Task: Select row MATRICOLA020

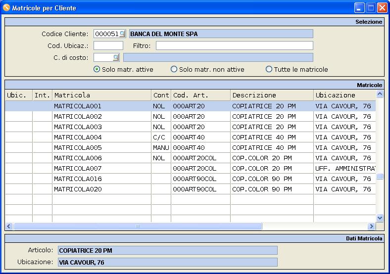Action: [x=191, y=189]
